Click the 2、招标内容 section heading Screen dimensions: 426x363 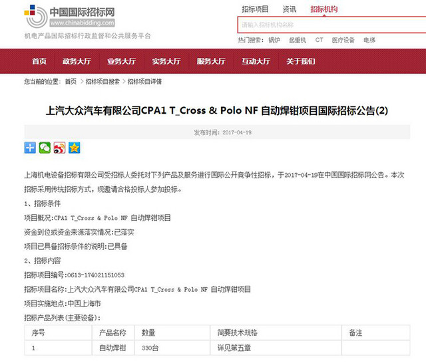tap(43, 261)
